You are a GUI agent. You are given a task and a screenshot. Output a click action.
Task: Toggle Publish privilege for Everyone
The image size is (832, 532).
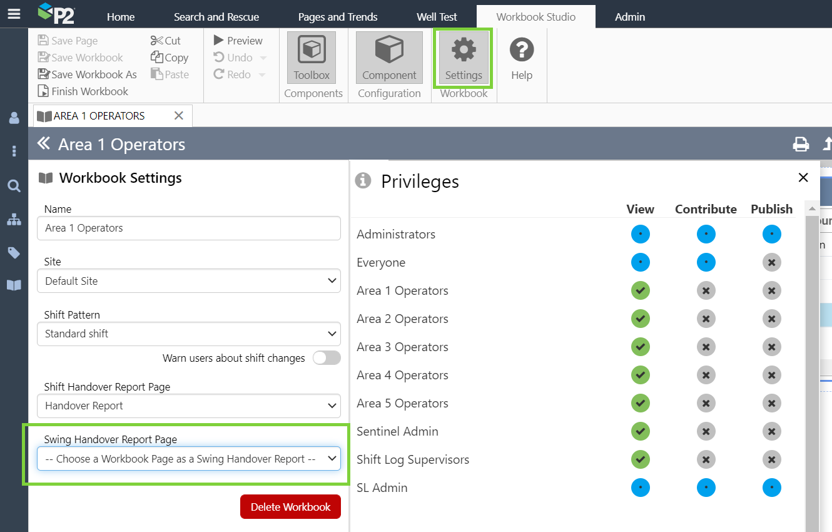(771, 262)
